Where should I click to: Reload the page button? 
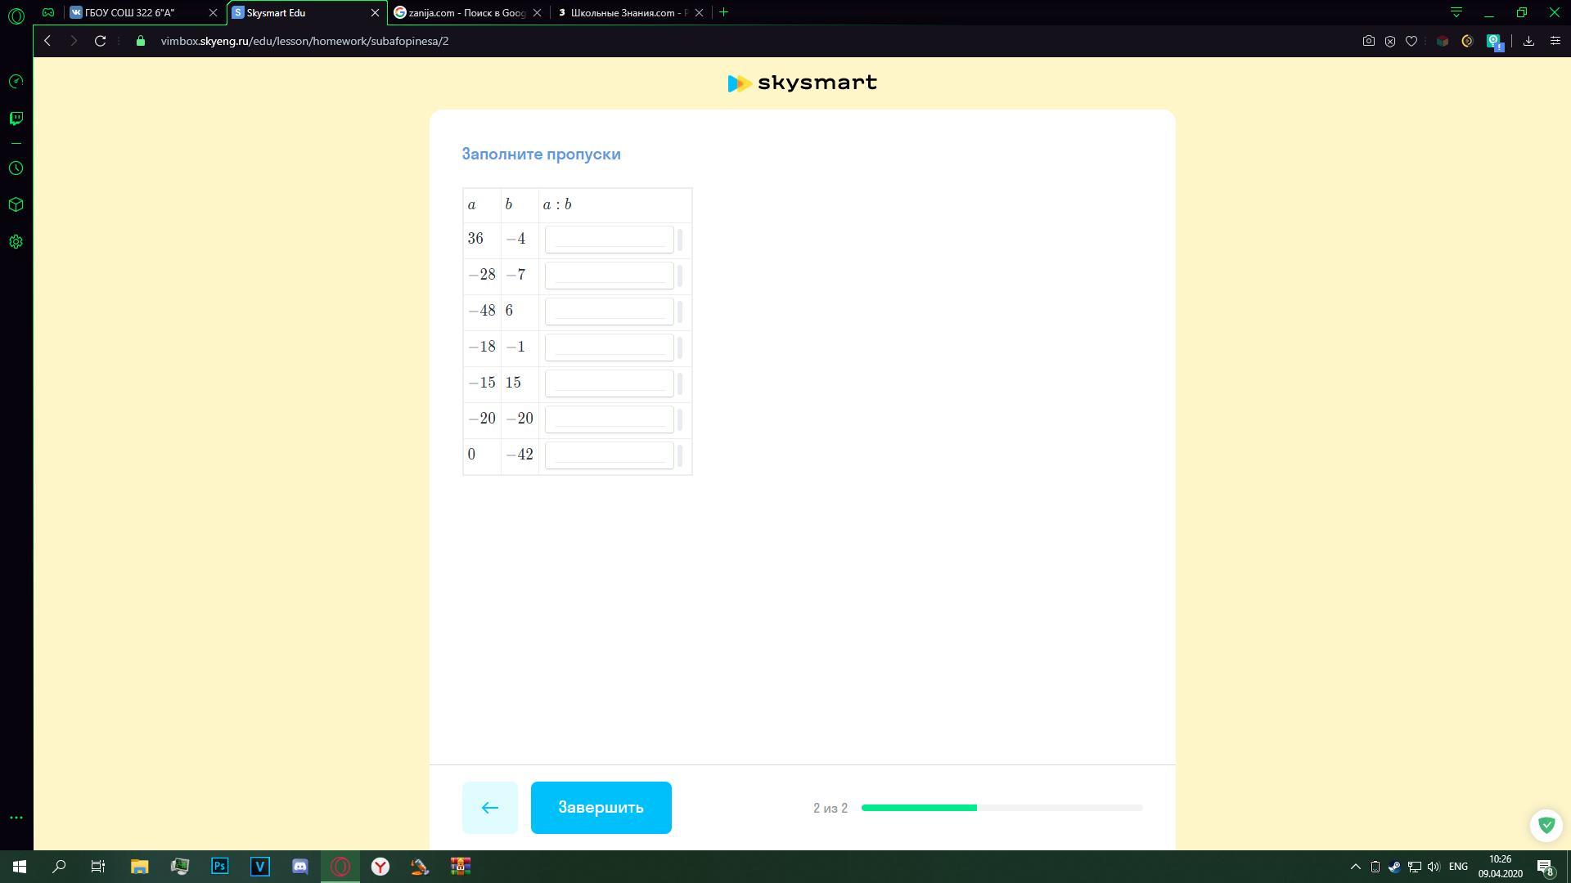(x=100, y=41)
